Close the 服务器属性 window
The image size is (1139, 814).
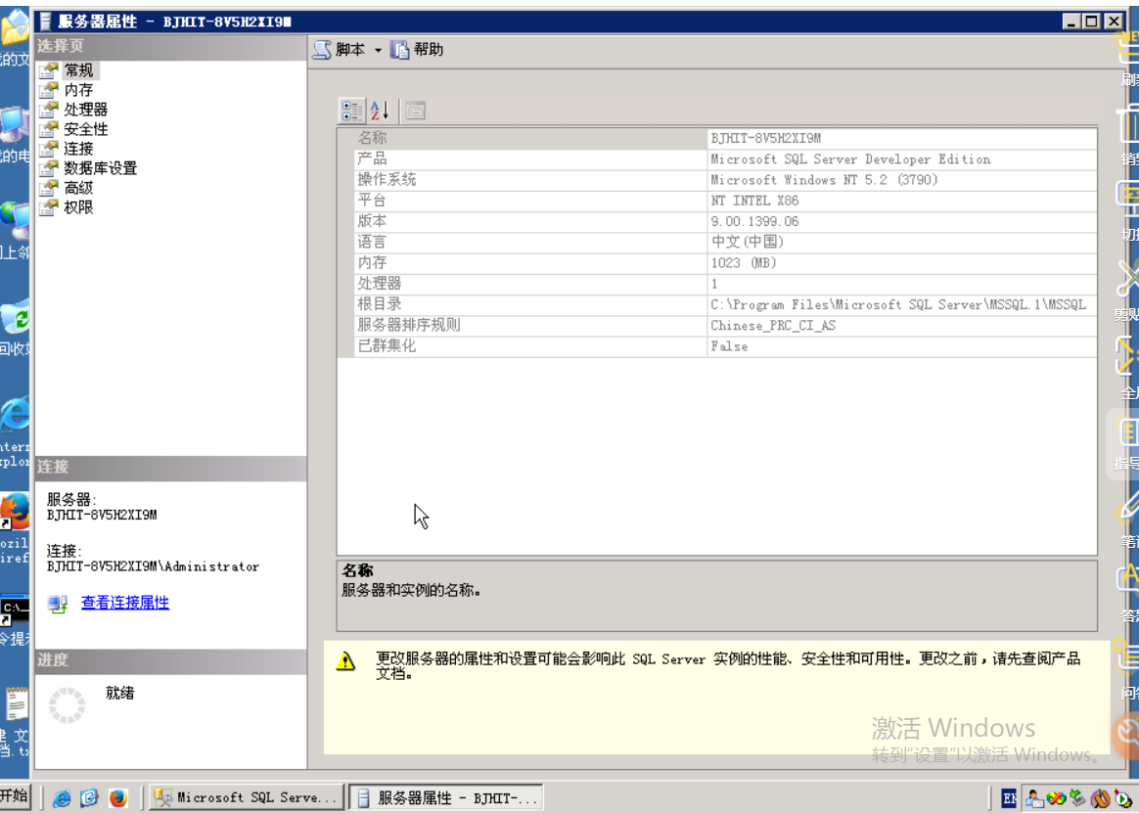point(1114,22)
